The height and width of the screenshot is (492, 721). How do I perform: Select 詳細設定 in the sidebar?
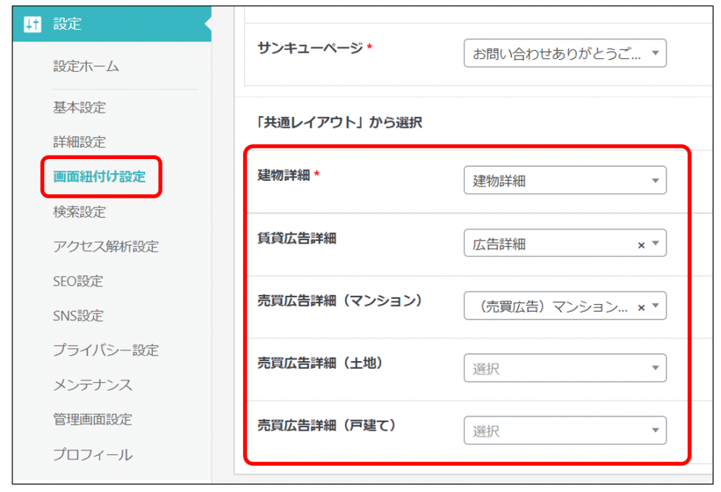coord(80,142)
